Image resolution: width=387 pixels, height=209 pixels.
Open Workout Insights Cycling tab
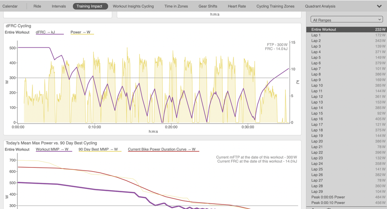tap(133, 6)
